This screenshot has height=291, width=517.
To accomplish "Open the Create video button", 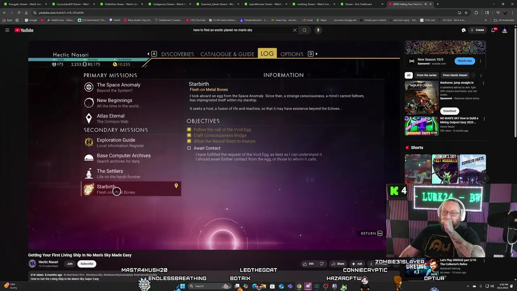I will click(477, 30).
